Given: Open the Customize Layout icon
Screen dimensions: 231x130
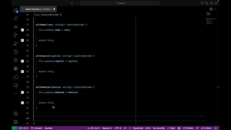Looking at the screenshot, I should pyautogui.click(x=216, y=3).
